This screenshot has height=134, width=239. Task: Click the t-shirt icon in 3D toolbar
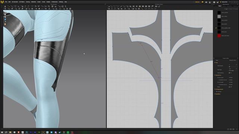(x=52, y=6)
